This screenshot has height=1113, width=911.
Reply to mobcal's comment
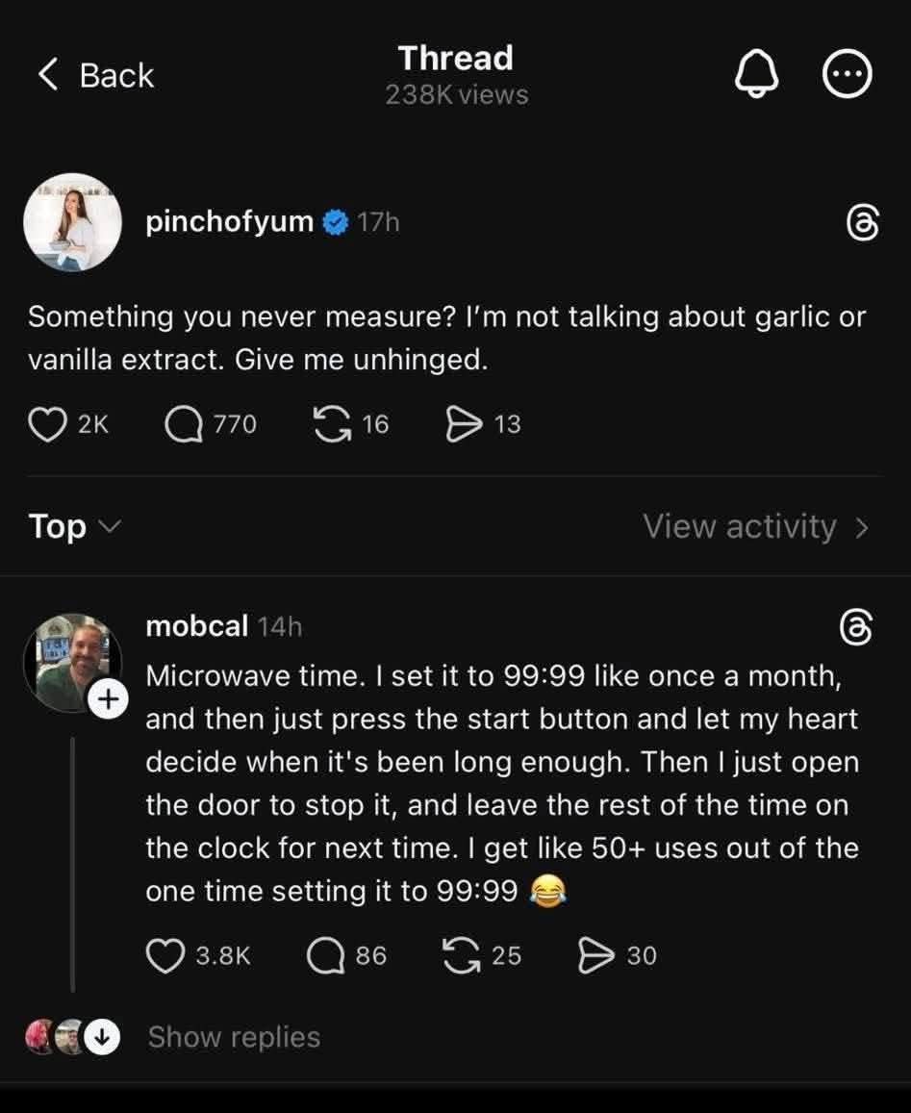click(x=324, y=955)
